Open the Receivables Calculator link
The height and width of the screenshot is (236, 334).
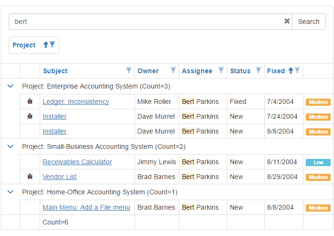pos(77,162)
